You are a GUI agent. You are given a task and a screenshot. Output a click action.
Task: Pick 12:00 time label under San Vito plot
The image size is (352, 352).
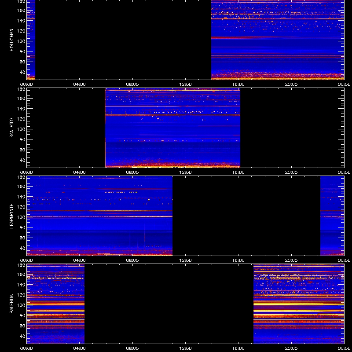185,172
